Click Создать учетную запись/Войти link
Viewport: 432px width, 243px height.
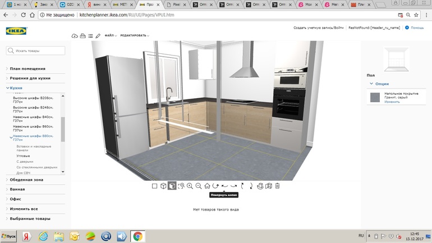coord(318,27)
